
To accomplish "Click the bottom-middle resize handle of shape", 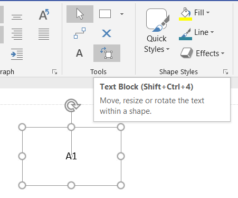I will 71,185.
